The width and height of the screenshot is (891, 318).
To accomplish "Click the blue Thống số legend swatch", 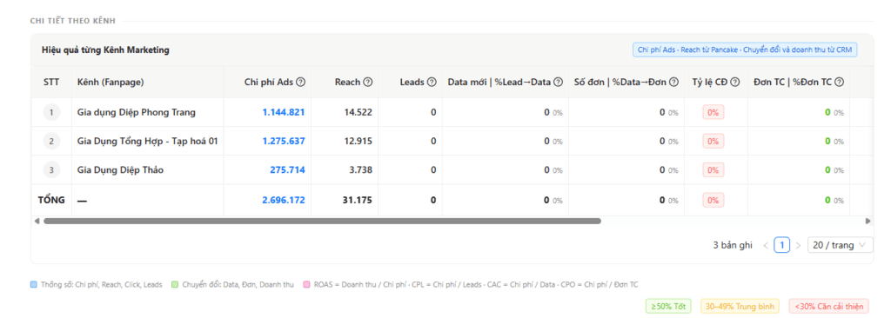I will click(34, 284).
